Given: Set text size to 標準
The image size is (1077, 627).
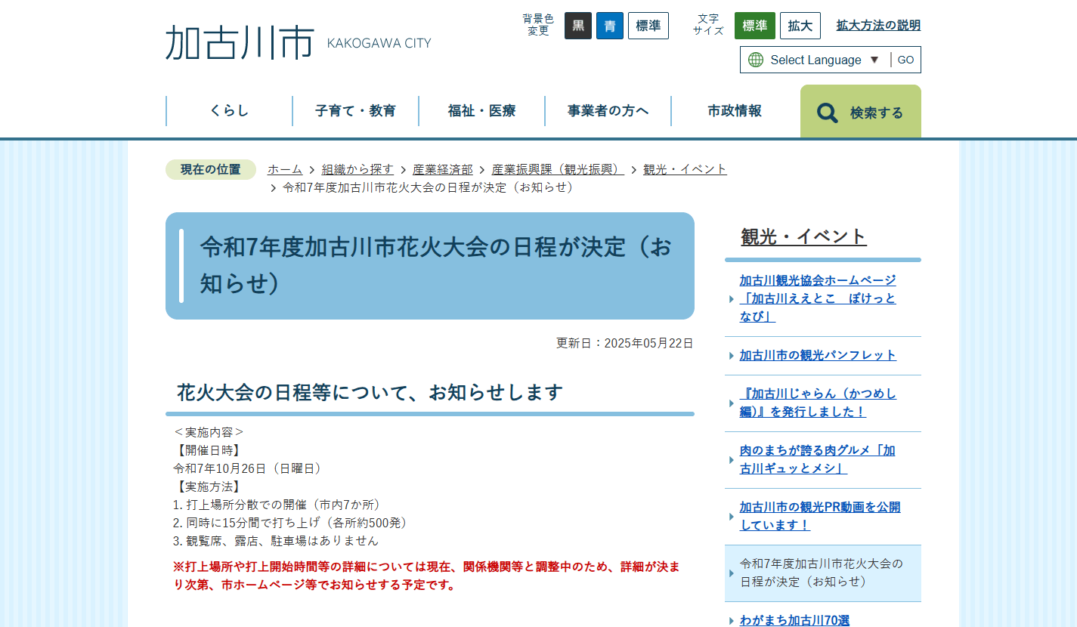Looking at the screenshot, I should tap(755, 26).
